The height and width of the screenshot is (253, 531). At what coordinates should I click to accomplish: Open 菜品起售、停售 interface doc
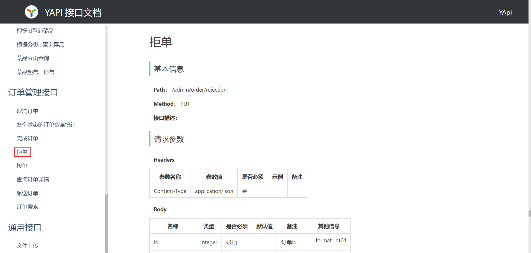coord(35,72)
